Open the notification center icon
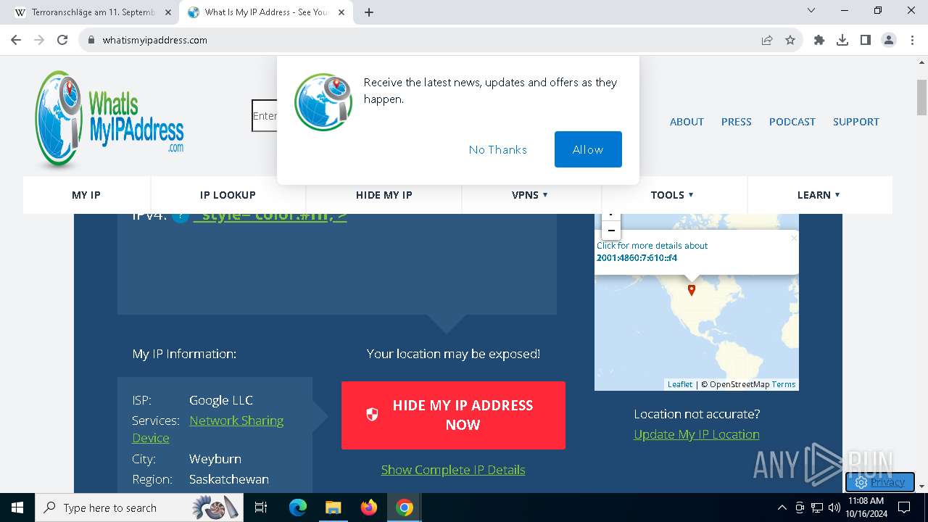928x522 pixels. pos(903,507)
